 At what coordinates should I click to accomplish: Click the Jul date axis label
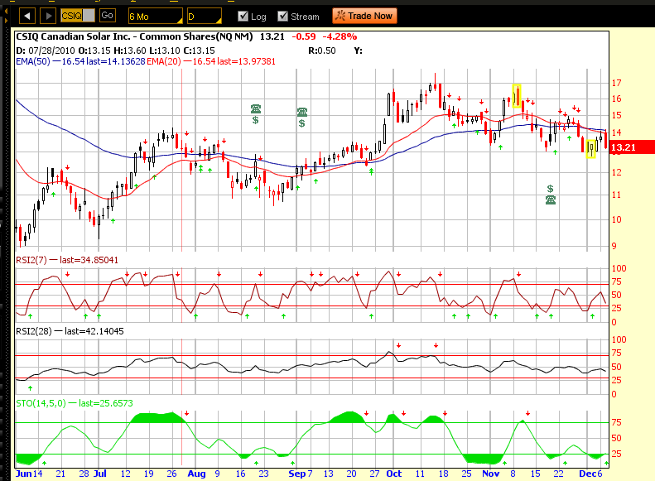pyautogui.click(x=100, y=474)
